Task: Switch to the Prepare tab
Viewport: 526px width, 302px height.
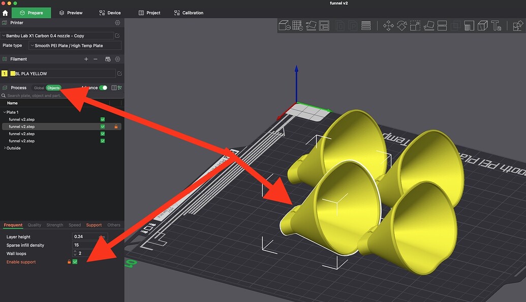Action: pos(31,13)
